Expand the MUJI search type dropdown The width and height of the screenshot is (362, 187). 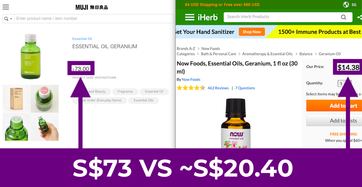pos(8,18)
